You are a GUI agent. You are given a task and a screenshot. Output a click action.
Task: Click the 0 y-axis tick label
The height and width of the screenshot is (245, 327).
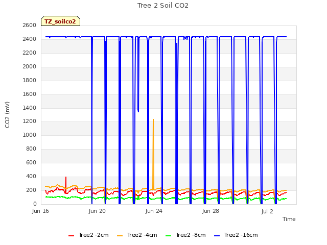click(x=35, y=204)
